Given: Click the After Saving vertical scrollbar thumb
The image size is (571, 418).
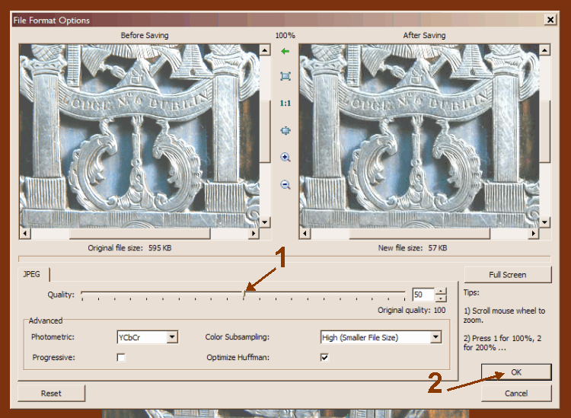Looking at the screenshot, I should pos(544,131).
